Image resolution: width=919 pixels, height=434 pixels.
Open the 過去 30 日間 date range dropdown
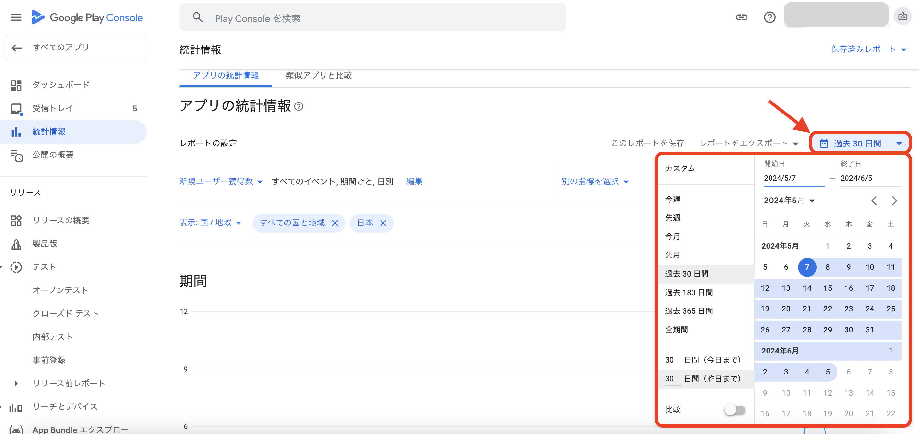coord(860,143)
